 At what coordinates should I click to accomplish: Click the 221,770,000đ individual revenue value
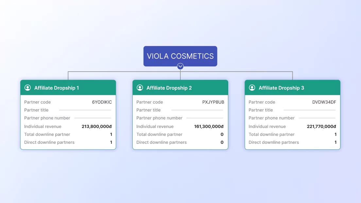(x=321, y=127)
